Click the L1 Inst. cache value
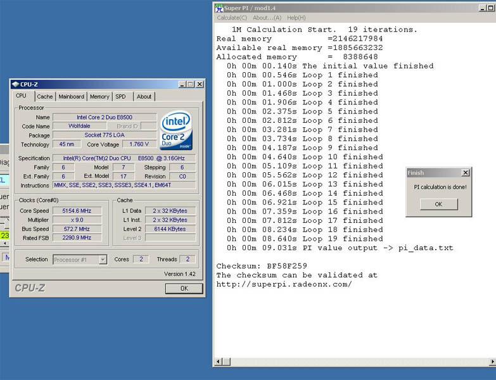The width and height of the screenshot is (496, 380). click(x=170, y=220)
